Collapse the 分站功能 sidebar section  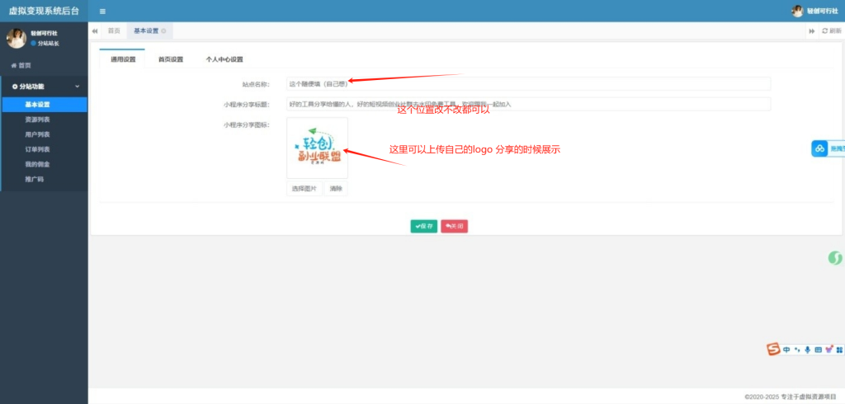(x=77, y=86)
